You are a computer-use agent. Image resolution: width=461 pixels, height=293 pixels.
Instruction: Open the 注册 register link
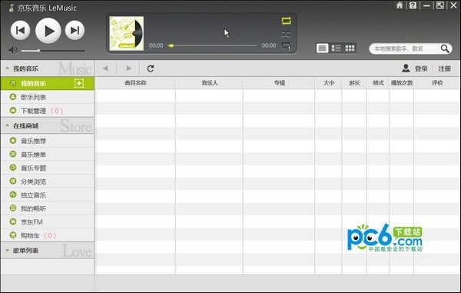click(444, 68)
